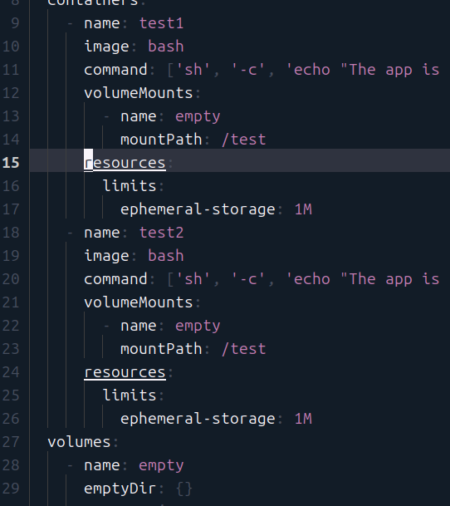Click the /test path on line 14
The width and height of the screenshot is (450, 506).
coord(244,140)
